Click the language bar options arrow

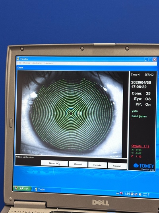(x=148, y=196)
